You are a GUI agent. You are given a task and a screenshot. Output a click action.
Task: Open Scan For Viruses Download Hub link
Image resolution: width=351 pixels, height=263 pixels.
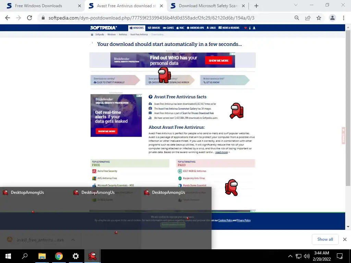198,113
